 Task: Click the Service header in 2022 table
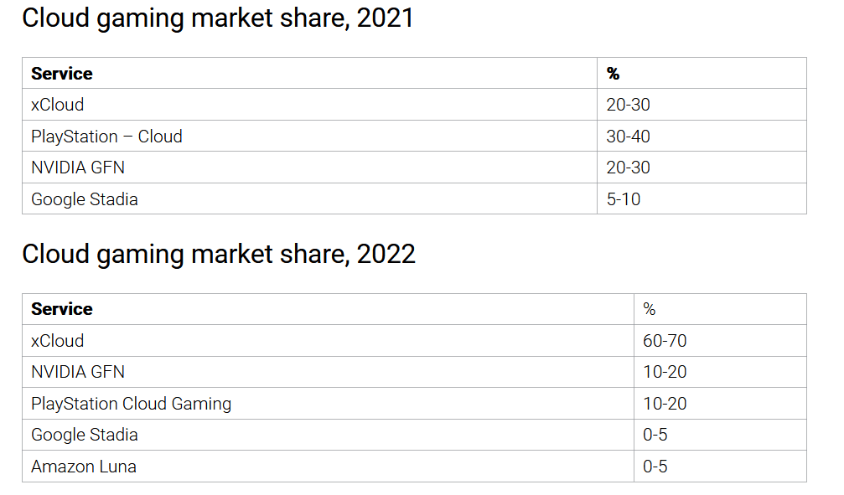(62, 309)
